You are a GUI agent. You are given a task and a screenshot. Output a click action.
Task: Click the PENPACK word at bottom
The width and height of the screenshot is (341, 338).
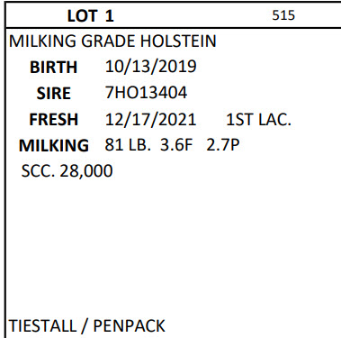[x=129, y=326]
